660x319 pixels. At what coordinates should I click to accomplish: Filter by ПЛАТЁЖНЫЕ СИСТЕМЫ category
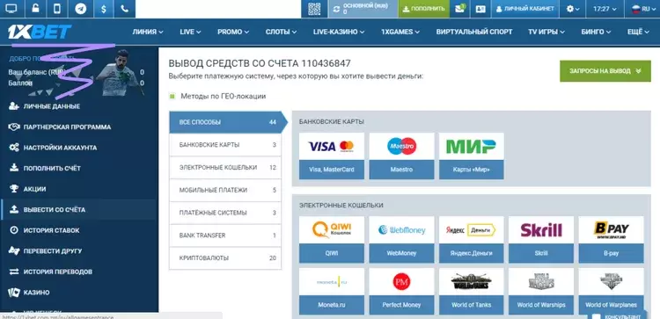pyautogui.click(x=225, y=213)
